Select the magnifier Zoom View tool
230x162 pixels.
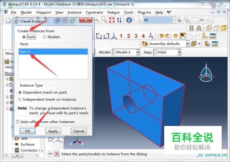97,20
